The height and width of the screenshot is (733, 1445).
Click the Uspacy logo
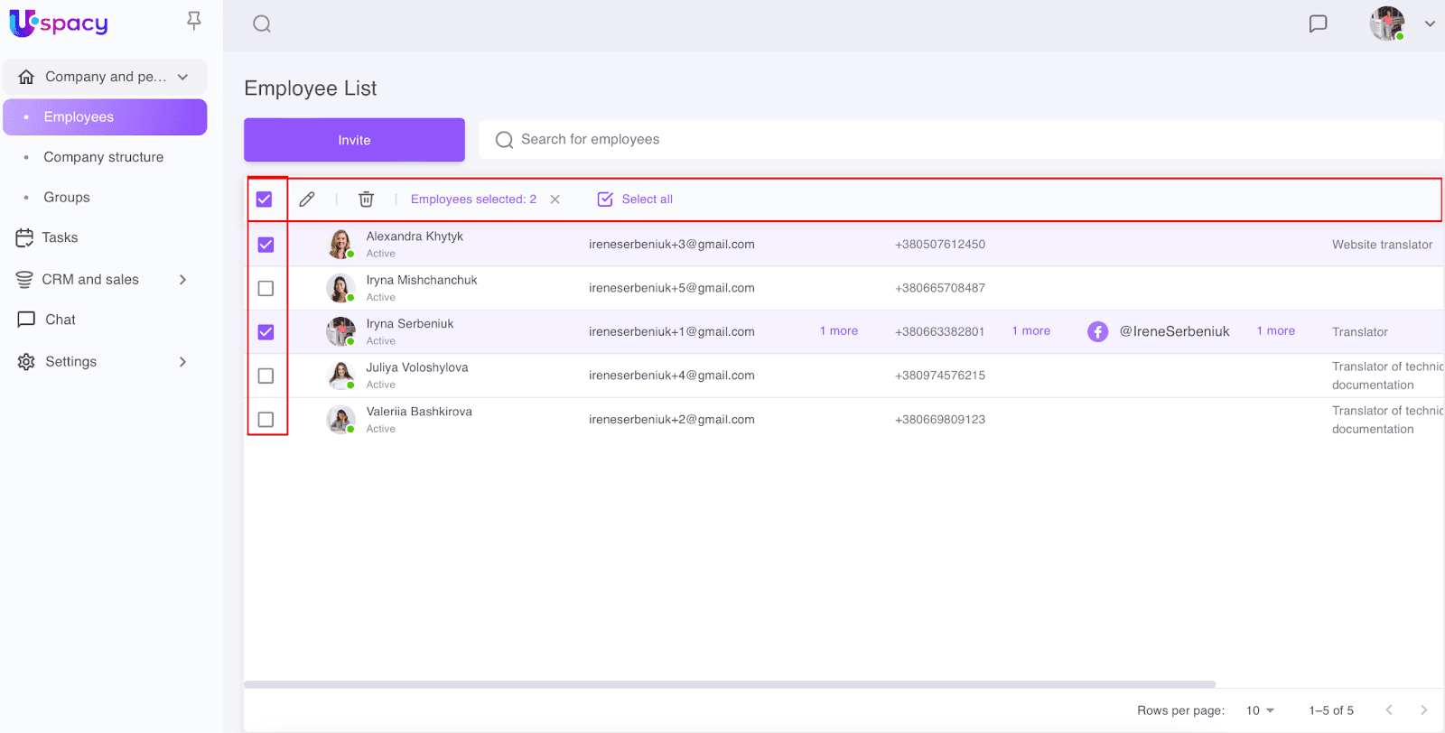tap(59, 23)
